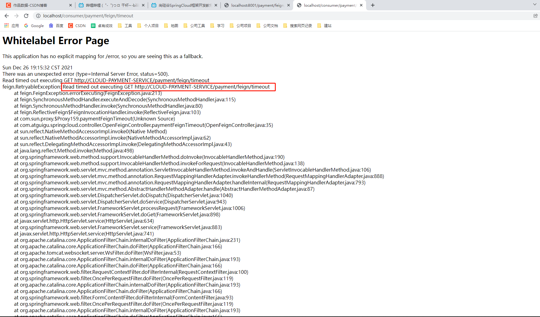
Task: Click the feign.RetryableException text
Action: coord(32,87)
